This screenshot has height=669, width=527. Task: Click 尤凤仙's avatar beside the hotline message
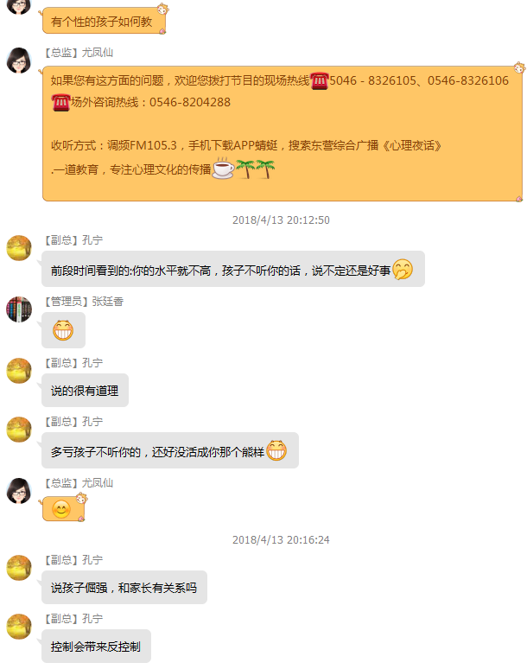(19, 61)
